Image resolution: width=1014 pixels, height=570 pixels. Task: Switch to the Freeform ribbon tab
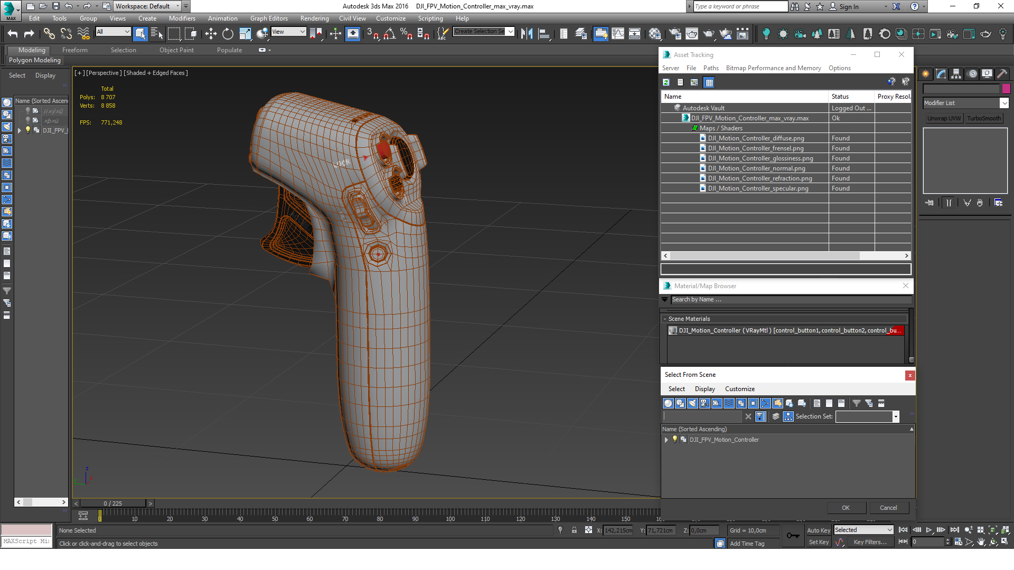(75, 50)
